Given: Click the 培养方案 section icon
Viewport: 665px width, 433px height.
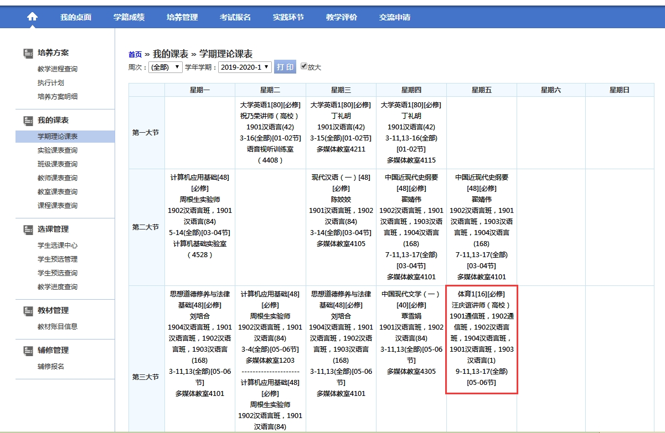Looking at the screenshot, I should click(x=28, y=54).
